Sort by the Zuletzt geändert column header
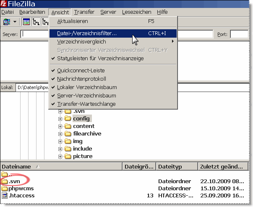Image resolution: width=253 pixels, height=207 pixels. (x=223, y=166)
